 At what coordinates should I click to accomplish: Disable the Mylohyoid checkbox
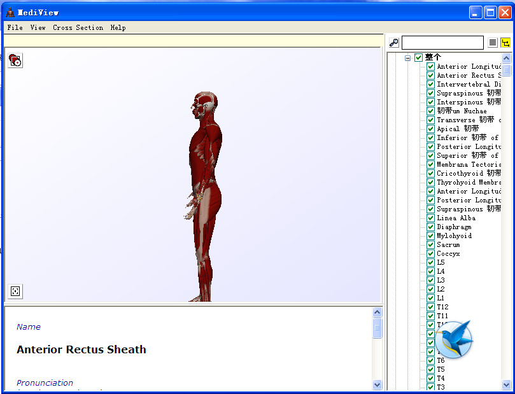(x=431, y=236)
